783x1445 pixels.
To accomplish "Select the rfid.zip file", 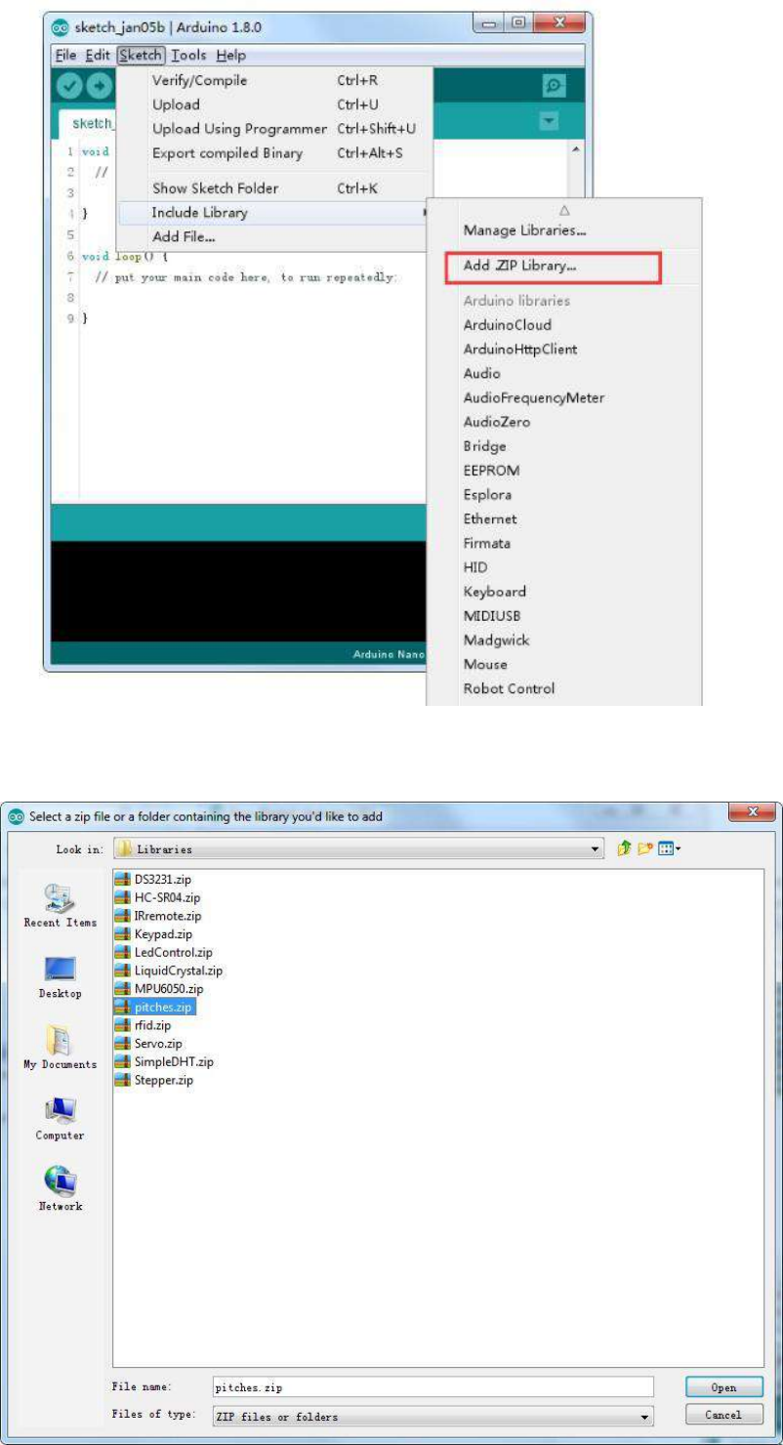I will pos(144,1025).
